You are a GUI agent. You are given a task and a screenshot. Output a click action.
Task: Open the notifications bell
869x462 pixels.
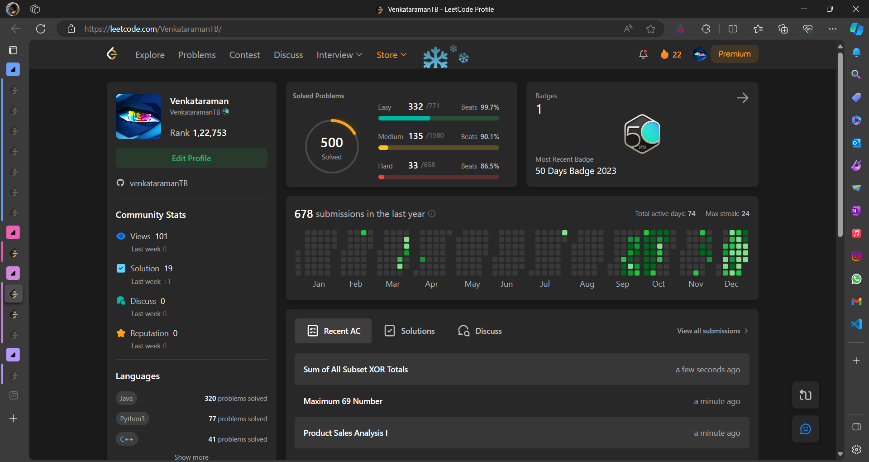pos(643,54)
